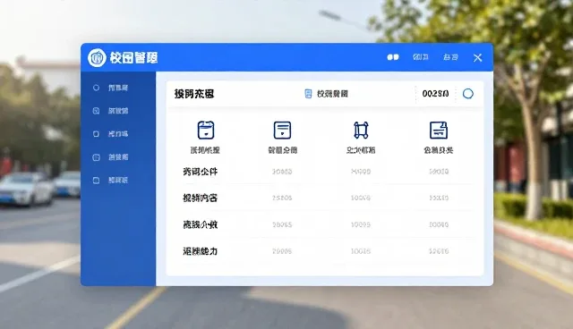Viewport: 573px width, 329px height.
Task: Select the second table row label
Action: tap(201, 198)
